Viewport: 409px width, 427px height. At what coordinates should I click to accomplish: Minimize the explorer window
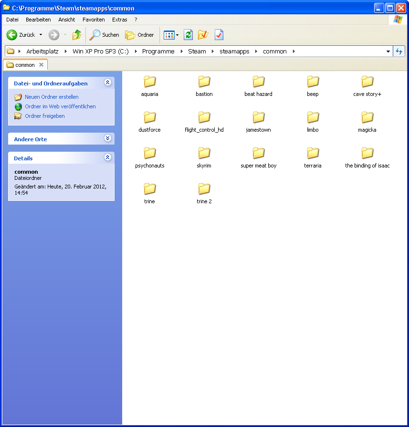379,8
